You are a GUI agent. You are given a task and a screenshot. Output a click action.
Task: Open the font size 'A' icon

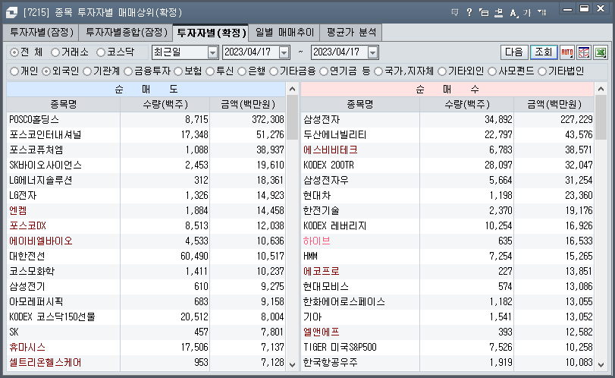(514, 13)
